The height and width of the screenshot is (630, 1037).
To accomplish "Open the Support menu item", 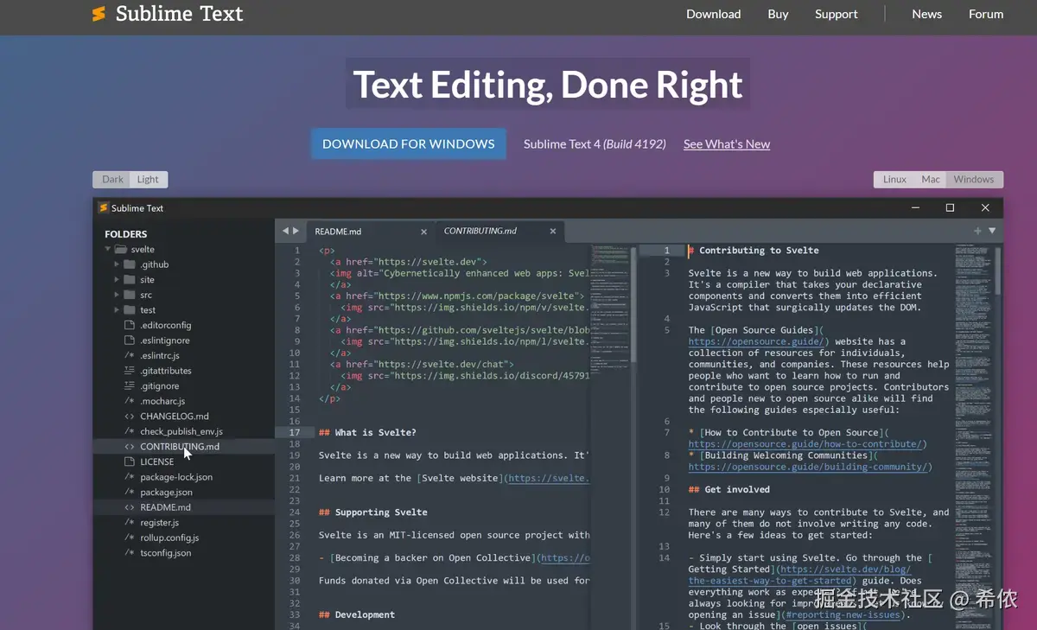I will (837, 14).
